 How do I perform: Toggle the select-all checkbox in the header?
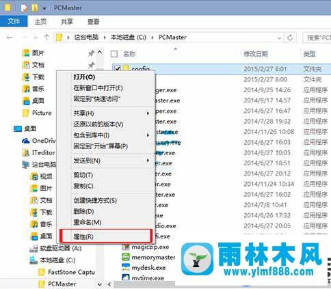(114, 54)
